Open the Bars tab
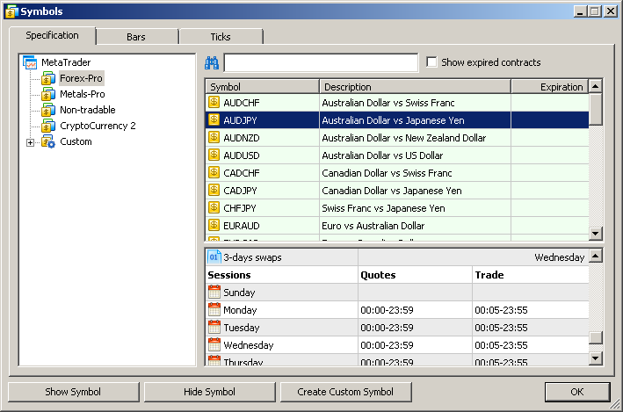The height and width of the screenshot is (412, 623). pos(136,37)
